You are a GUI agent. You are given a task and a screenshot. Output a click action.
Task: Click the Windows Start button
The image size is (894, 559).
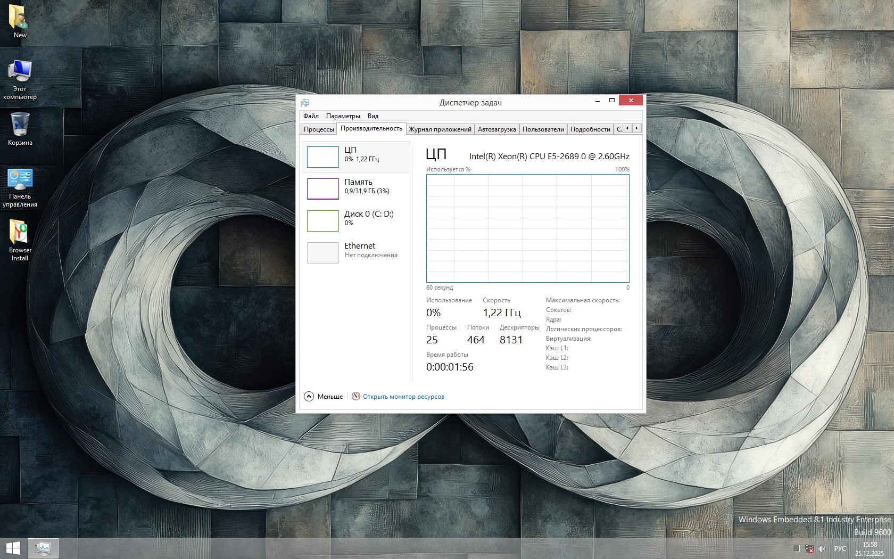click(x=13, y=548)
